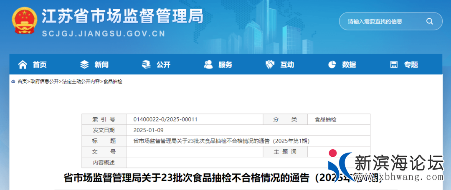Viewport: 451px width, 190px height.
Task: Click the pie chart icon beside 数据
Action: coord(332,64)
